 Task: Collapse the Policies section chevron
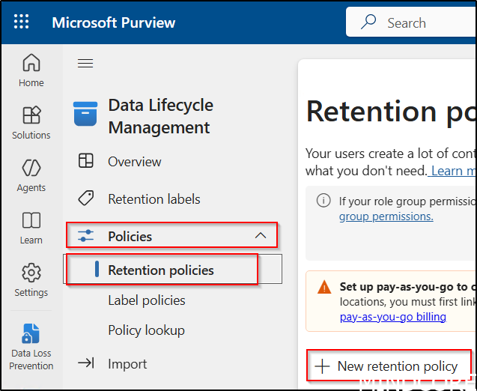[x=261, y=236]
